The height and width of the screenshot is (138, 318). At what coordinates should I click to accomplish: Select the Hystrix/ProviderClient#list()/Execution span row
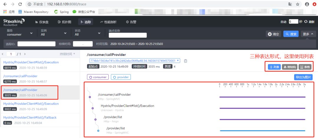(x=127, y=108)
